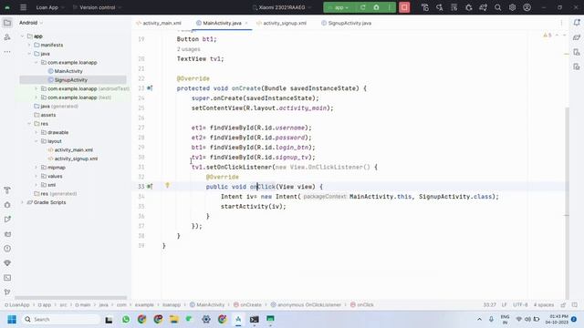This screenshot has width=584, height=328.
Task: Click onCreate breadcrumb in navigation bar
Action: tap(247, 304)
